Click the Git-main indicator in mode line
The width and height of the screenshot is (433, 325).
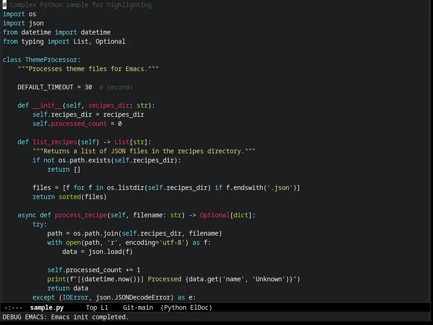click(138, 307)
